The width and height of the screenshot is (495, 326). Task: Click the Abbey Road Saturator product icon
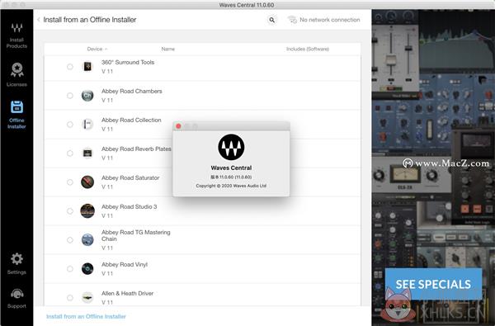click(87, 182)
